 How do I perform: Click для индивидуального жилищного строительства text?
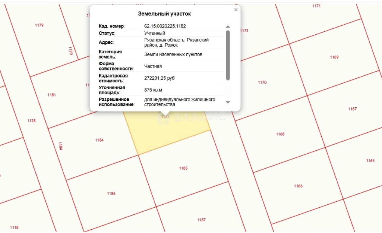click(180, 102)
